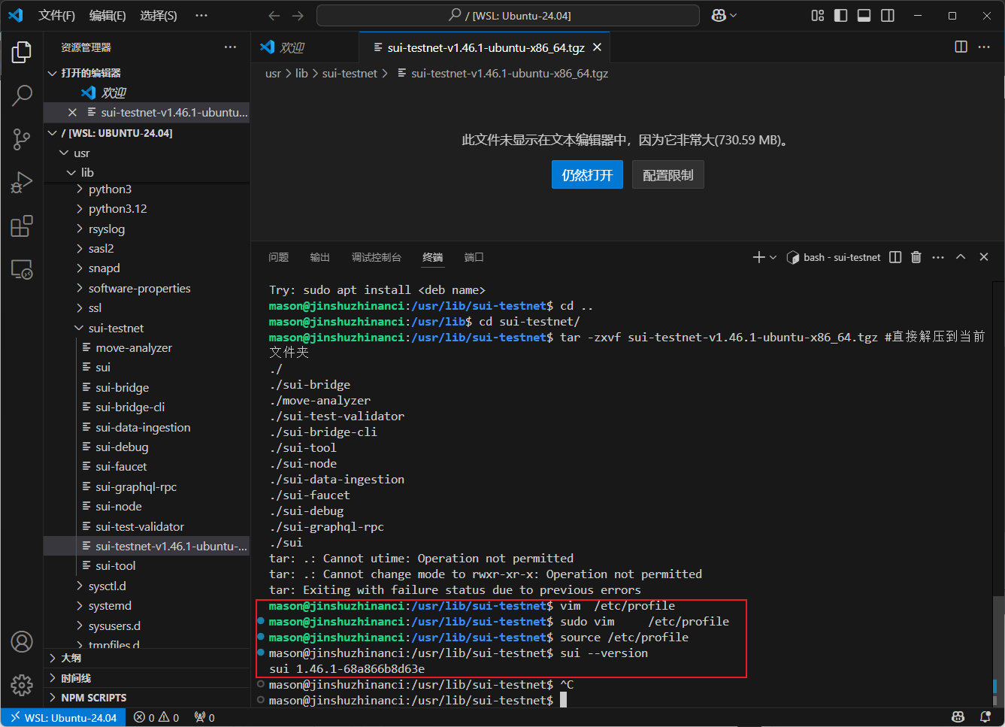Open the Extensions view

[x=22, y=226]
